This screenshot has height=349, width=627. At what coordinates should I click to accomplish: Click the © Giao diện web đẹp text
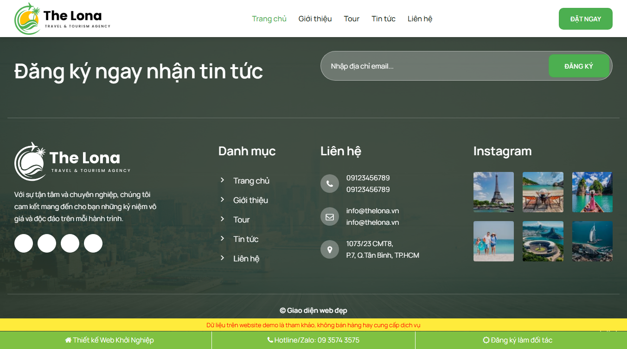(x=313, y=311)
